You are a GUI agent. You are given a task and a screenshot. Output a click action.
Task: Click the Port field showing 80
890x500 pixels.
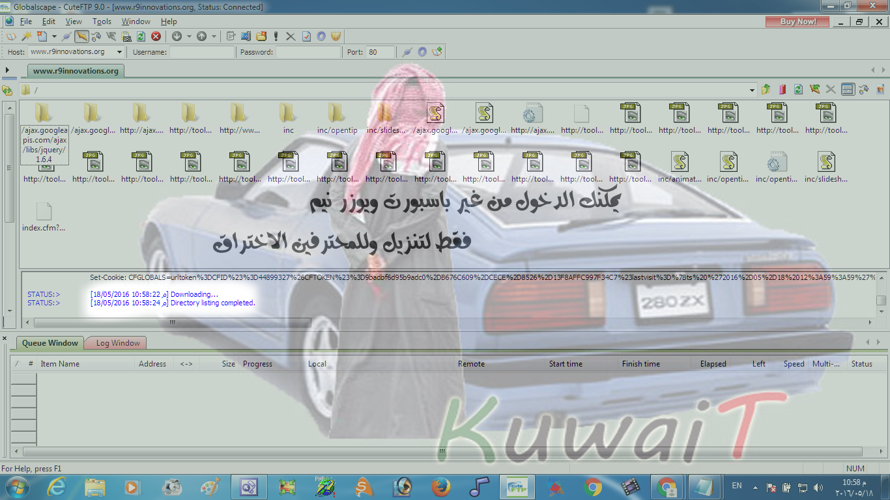click(380, 52)
